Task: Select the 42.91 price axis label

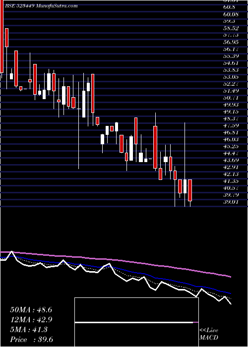Action: pos(231,167)
